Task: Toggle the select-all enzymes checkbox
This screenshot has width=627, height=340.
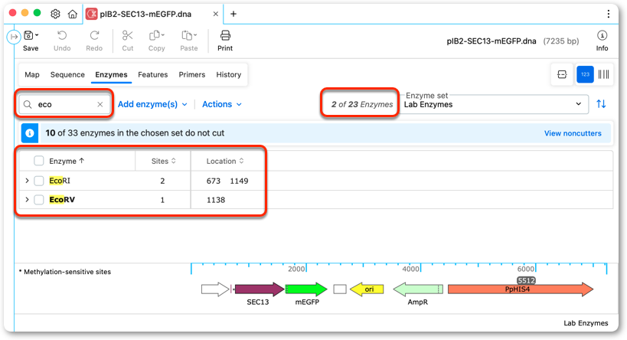Action: pos(39,161)
